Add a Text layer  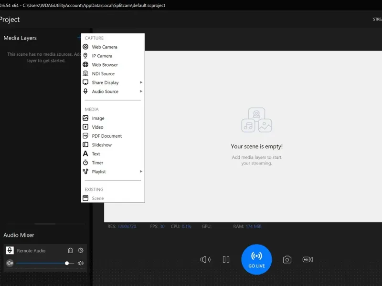point(113,153)
